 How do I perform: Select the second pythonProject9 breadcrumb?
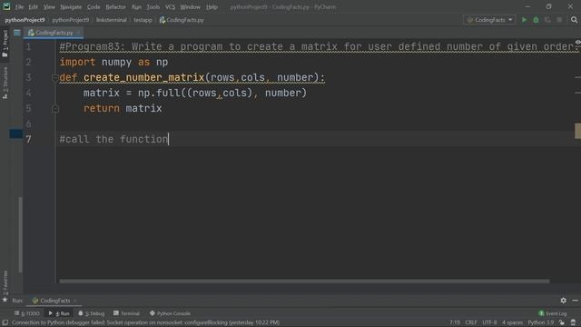point(71,20)
